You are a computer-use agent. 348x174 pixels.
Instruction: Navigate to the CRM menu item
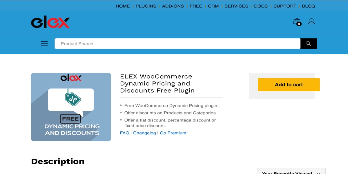coord(213,6)
